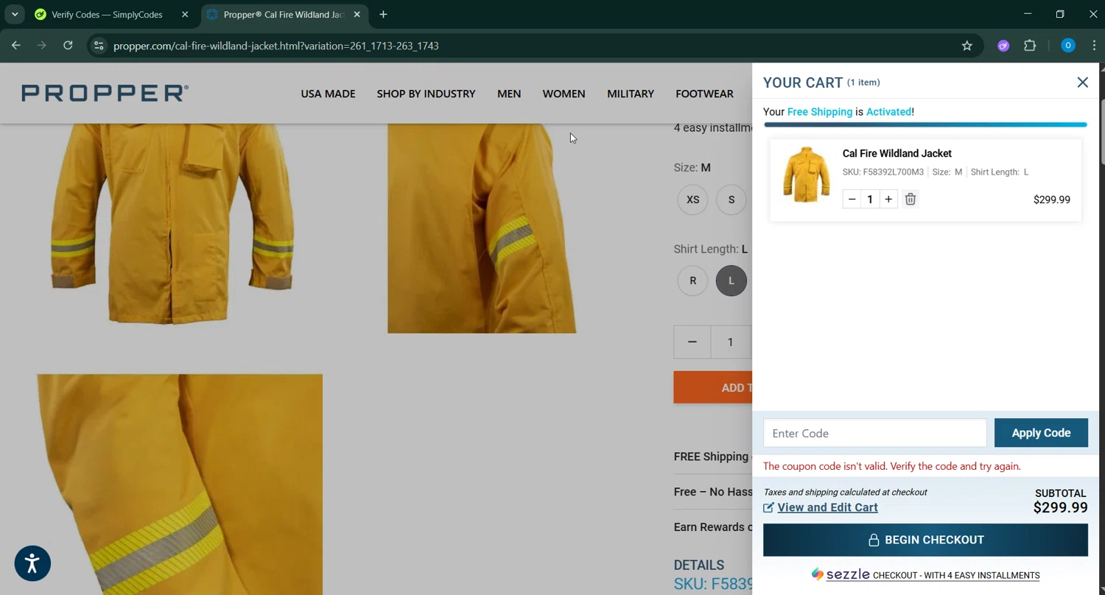Go back in browser history
The height and width of the screenshot is (595, 1105).
click(x=16, y=46)
